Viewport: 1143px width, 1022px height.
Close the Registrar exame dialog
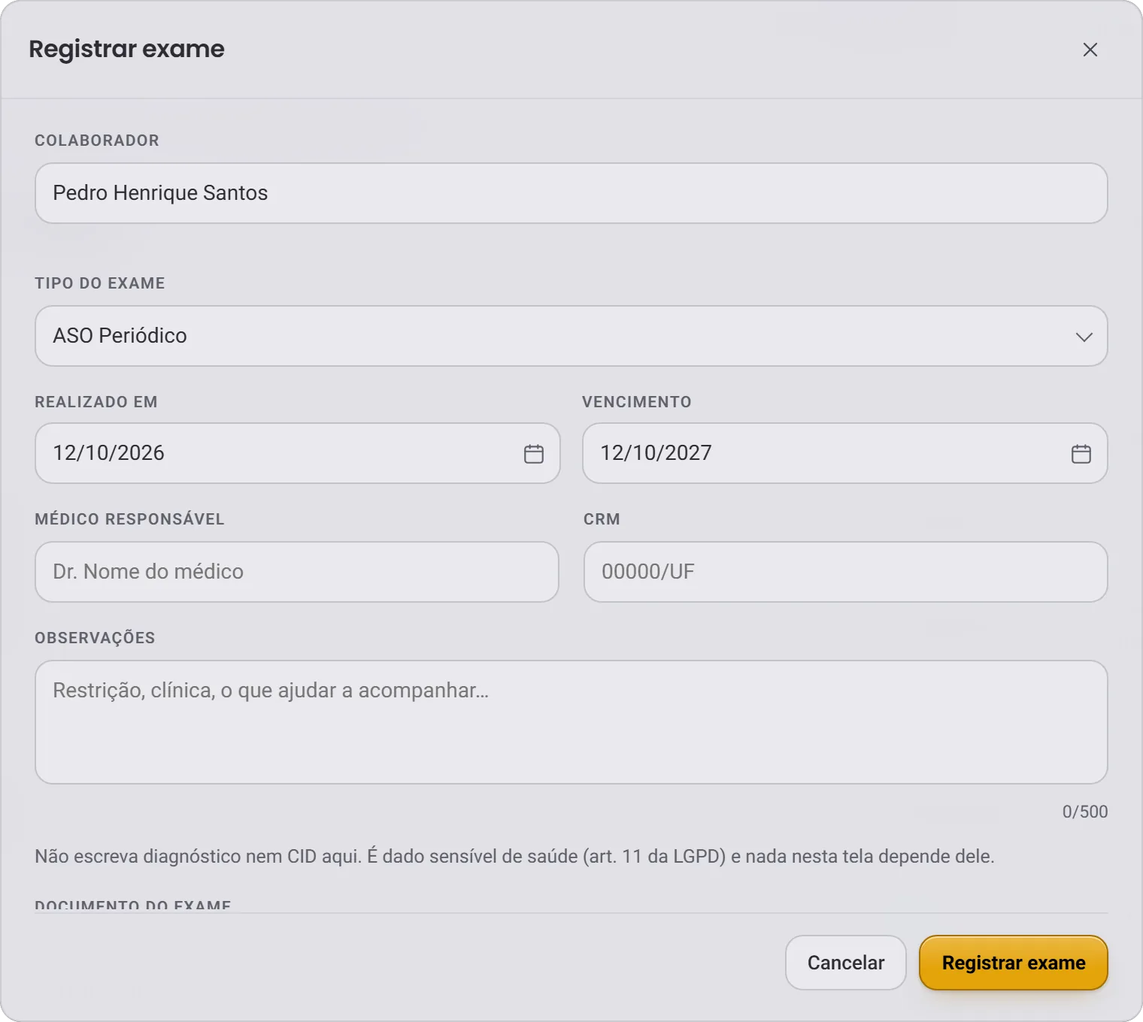pyautogui.click(x=1090, y=50)
